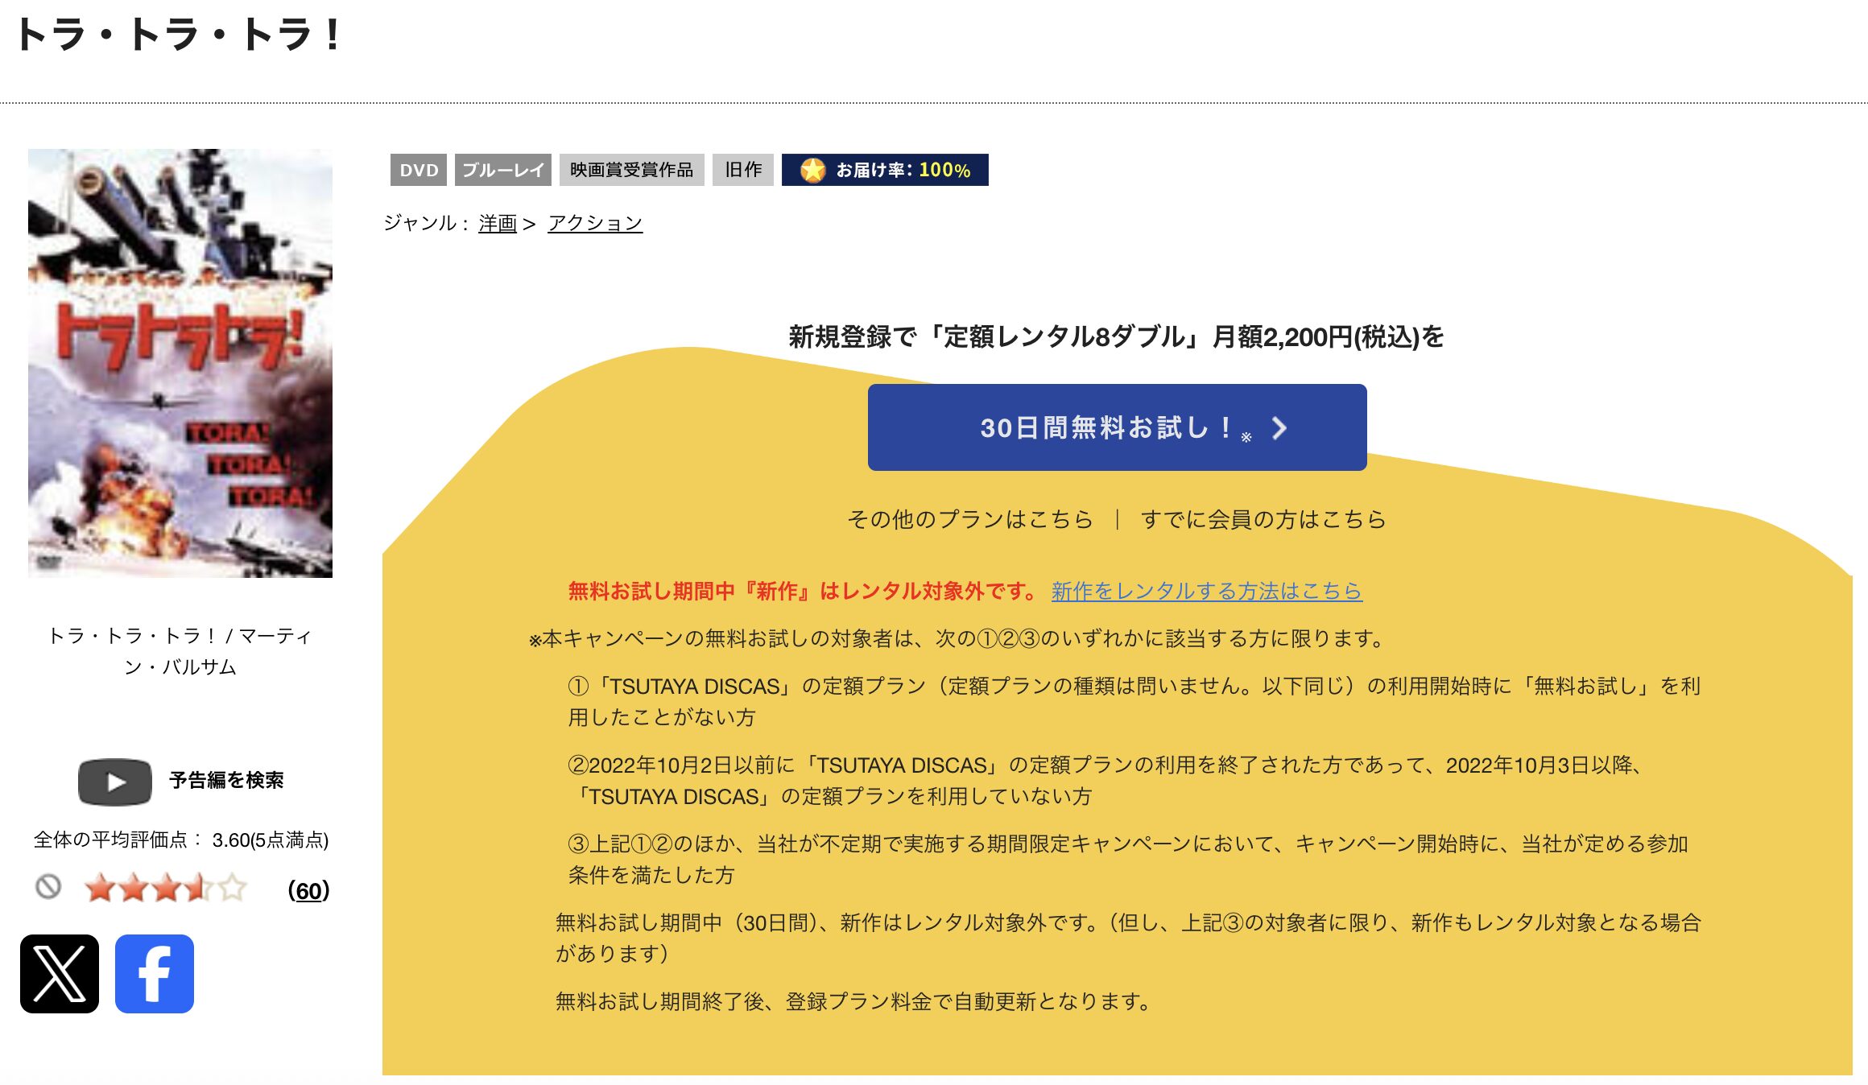Click the 定額レンタル8ダブル plan headline
1868x1085 pixels.
pos(1117,336)
